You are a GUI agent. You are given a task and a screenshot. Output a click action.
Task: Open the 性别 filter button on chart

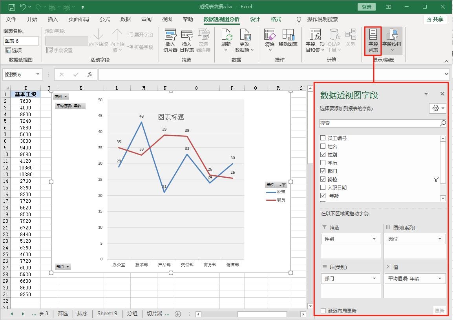[x=61, y=96]
